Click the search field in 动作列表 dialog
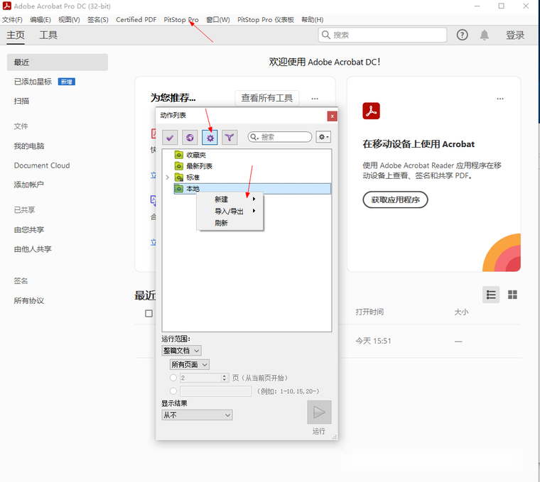 (280, 137)
